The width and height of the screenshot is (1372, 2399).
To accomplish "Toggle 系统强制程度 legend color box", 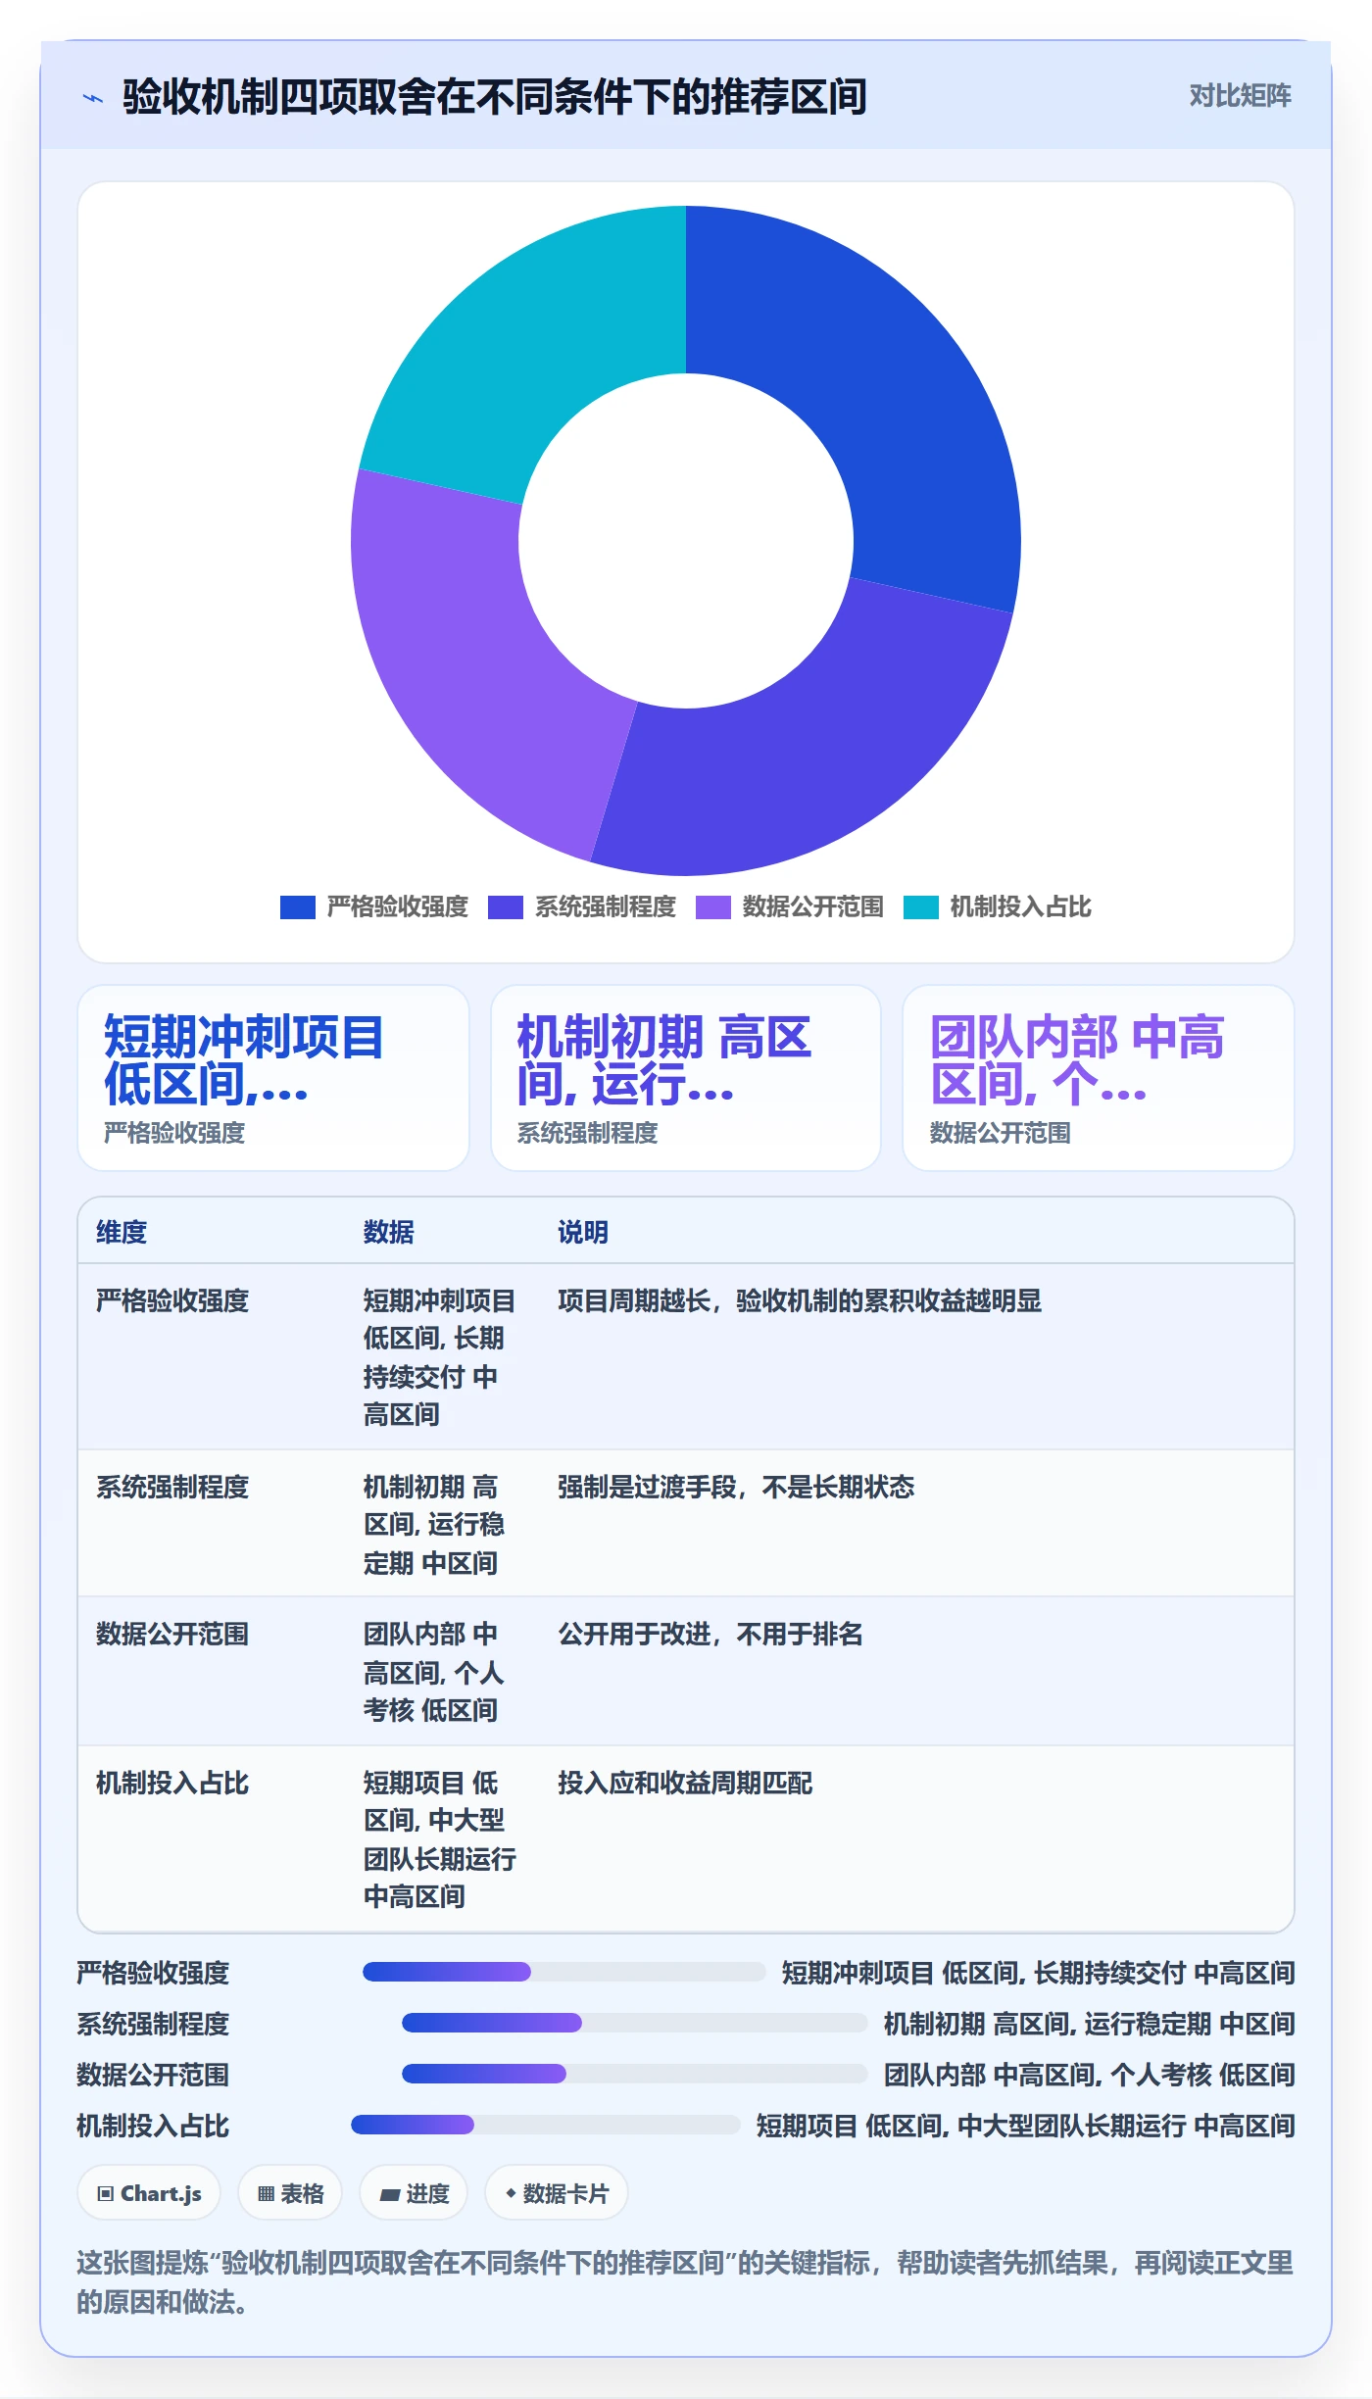I will click(x=505, y=907).
